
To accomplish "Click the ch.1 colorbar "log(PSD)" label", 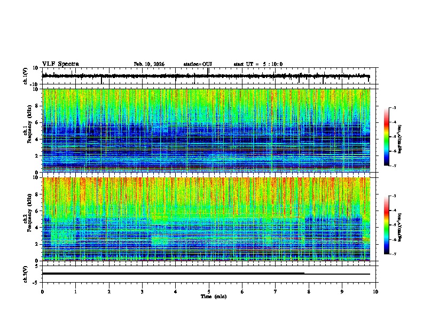I will (x=399, y=139).
